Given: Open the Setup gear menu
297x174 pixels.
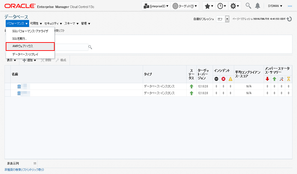Looking at the screenshot, I should click(x=235, y=6).
